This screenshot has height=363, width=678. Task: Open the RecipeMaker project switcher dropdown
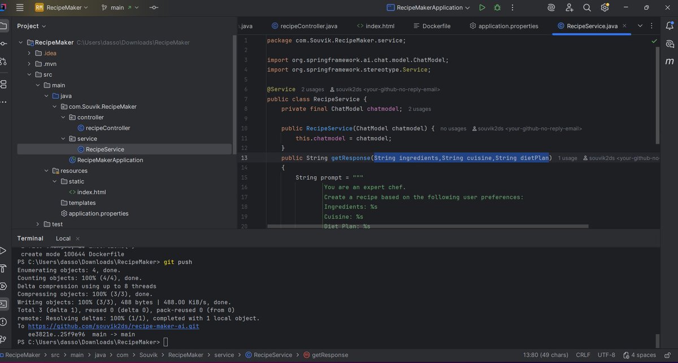click(x=62, y=8)
